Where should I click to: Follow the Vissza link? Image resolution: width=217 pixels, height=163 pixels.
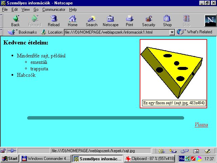[x=201, y=125]
